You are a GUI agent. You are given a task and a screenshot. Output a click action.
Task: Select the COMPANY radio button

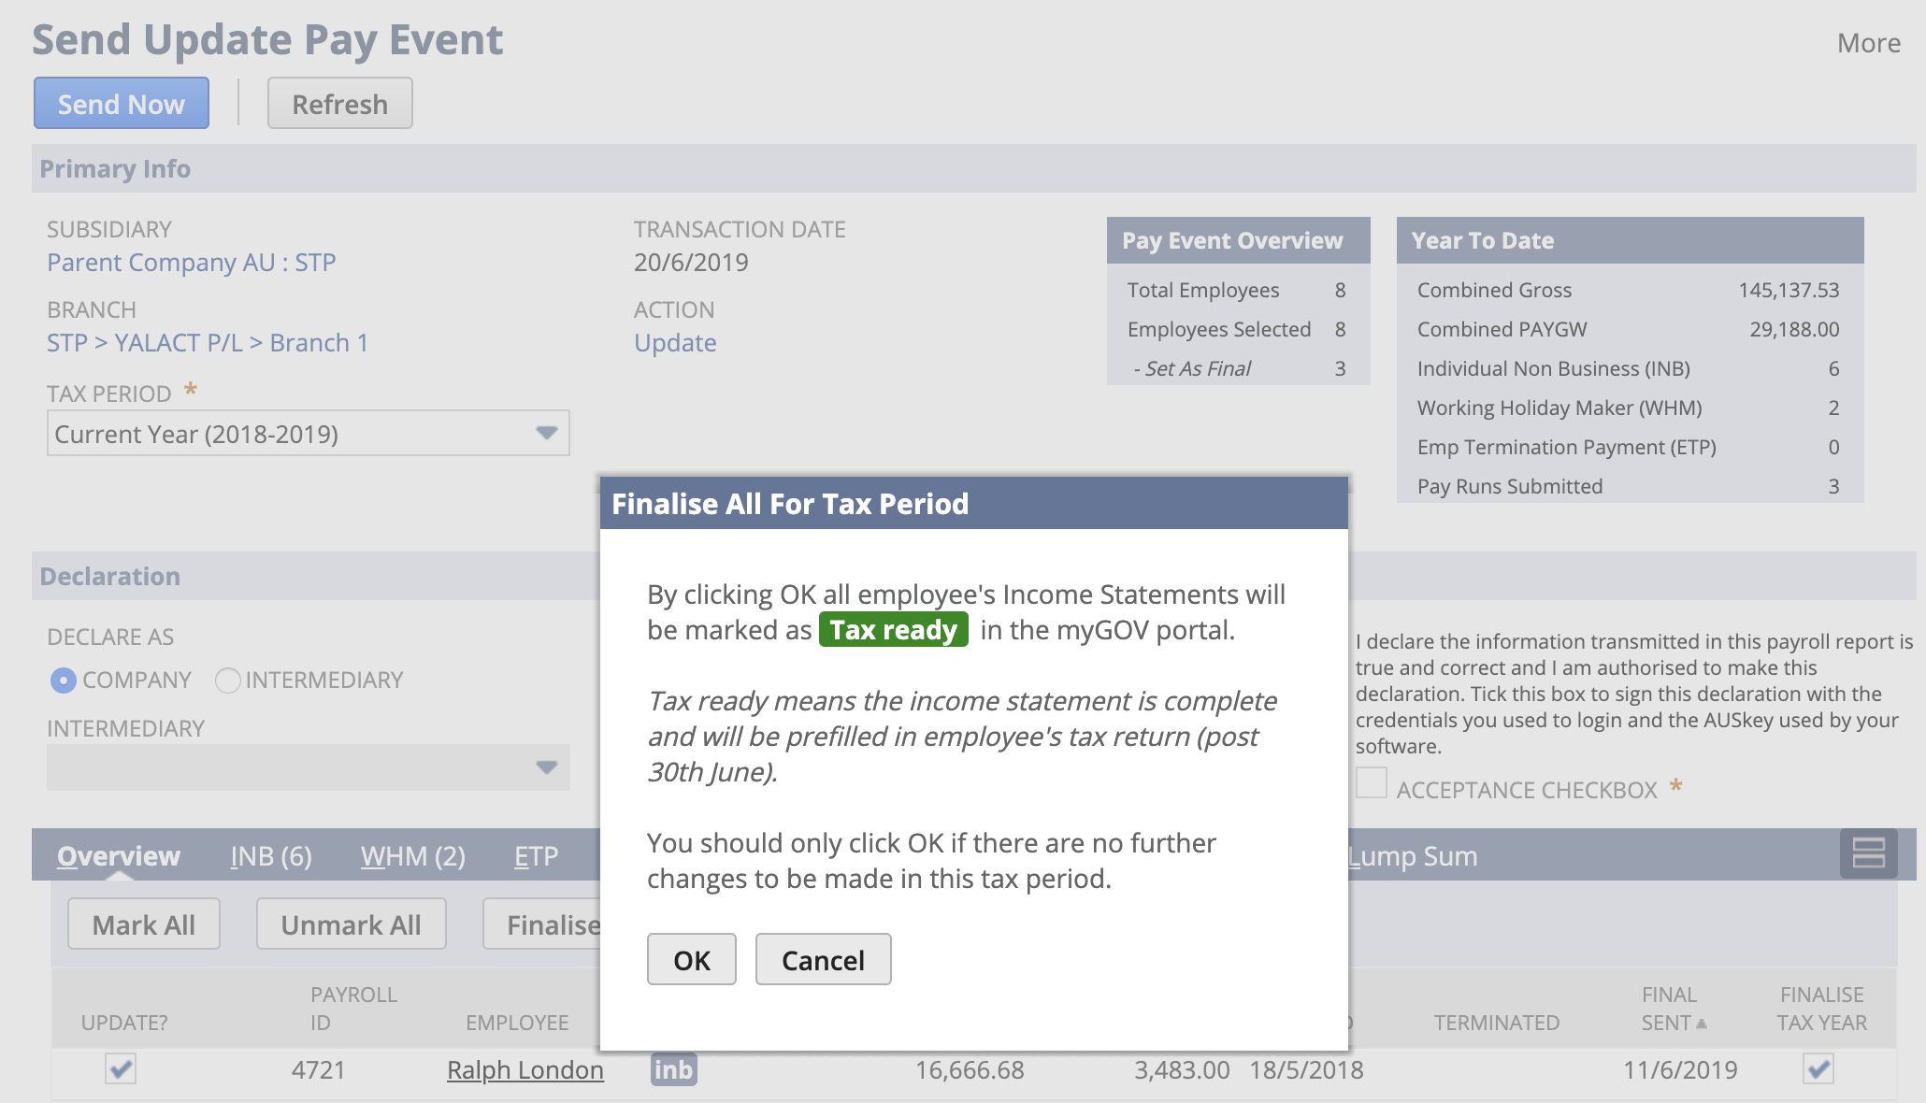coord(62,680)
